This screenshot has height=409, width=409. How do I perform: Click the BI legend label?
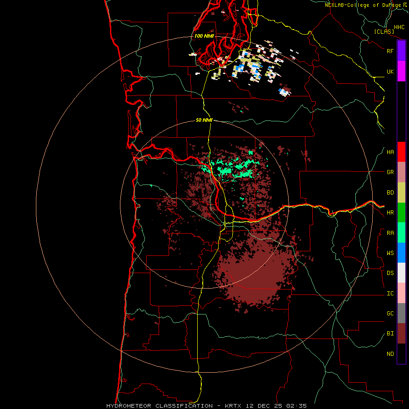pyautogui.click(x=390, y=334)
